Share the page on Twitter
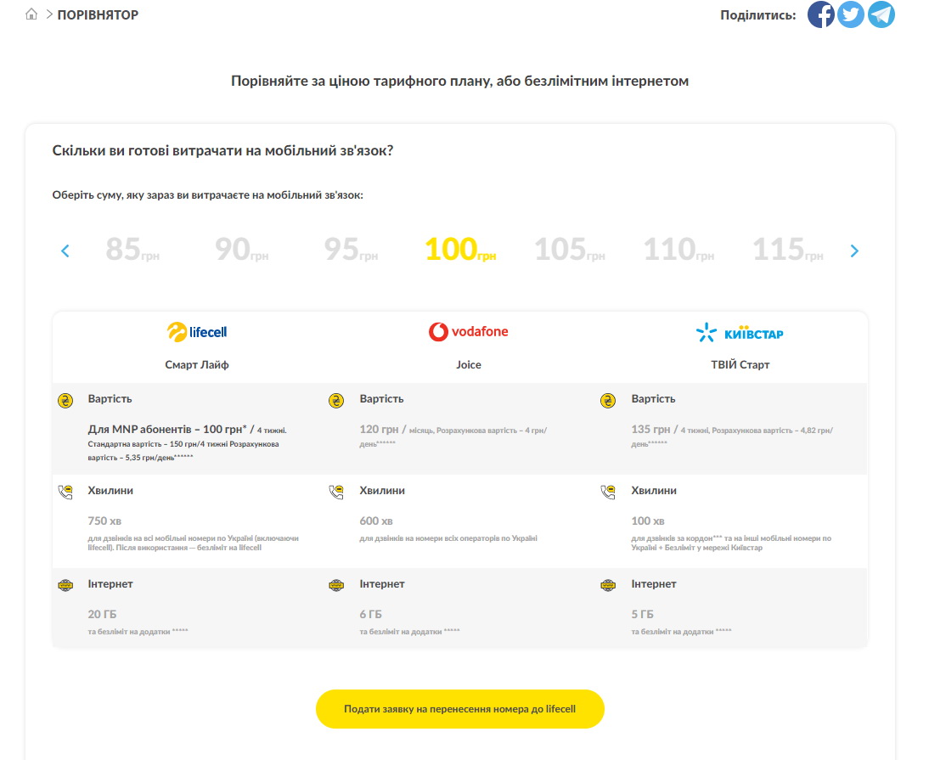The image size is (929, 760). [851, 14]
